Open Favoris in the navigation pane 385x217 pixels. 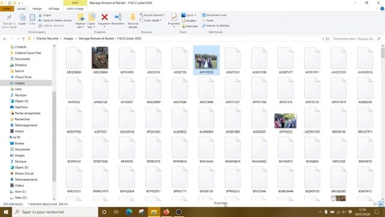(x=19, y=71)
